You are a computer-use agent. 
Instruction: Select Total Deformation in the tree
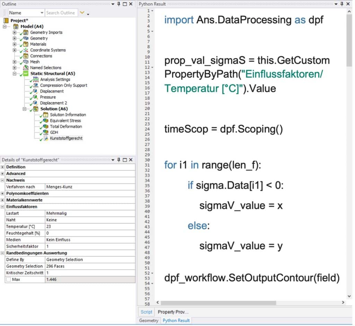click(x=66, y=127)
